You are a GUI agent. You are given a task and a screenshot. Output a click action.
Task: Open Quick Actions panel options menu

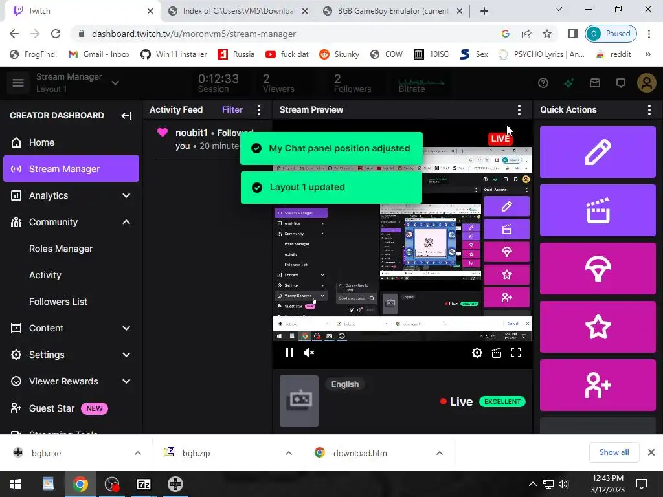click(x=649, y=110)
